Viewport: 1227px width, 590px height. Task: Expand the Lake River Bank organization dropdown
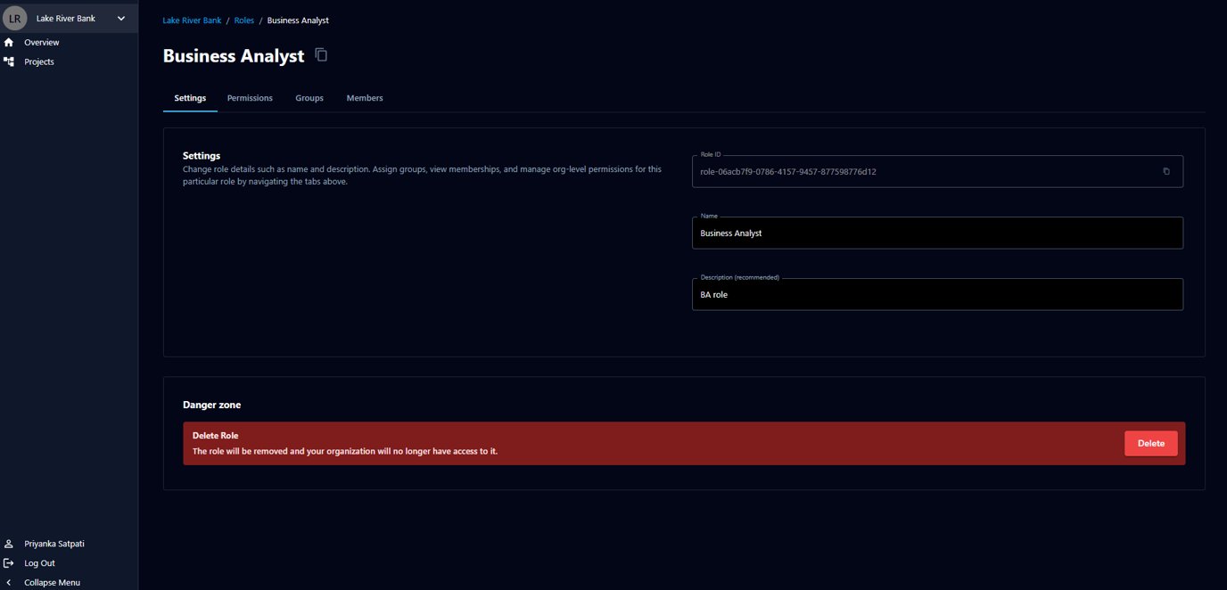(x=121, y=18)
